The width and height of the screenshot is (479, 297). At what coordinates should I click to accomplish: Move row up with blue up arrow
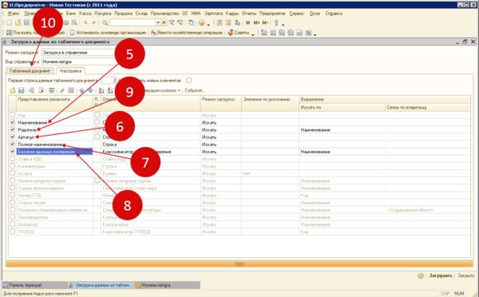pos(82,90)
